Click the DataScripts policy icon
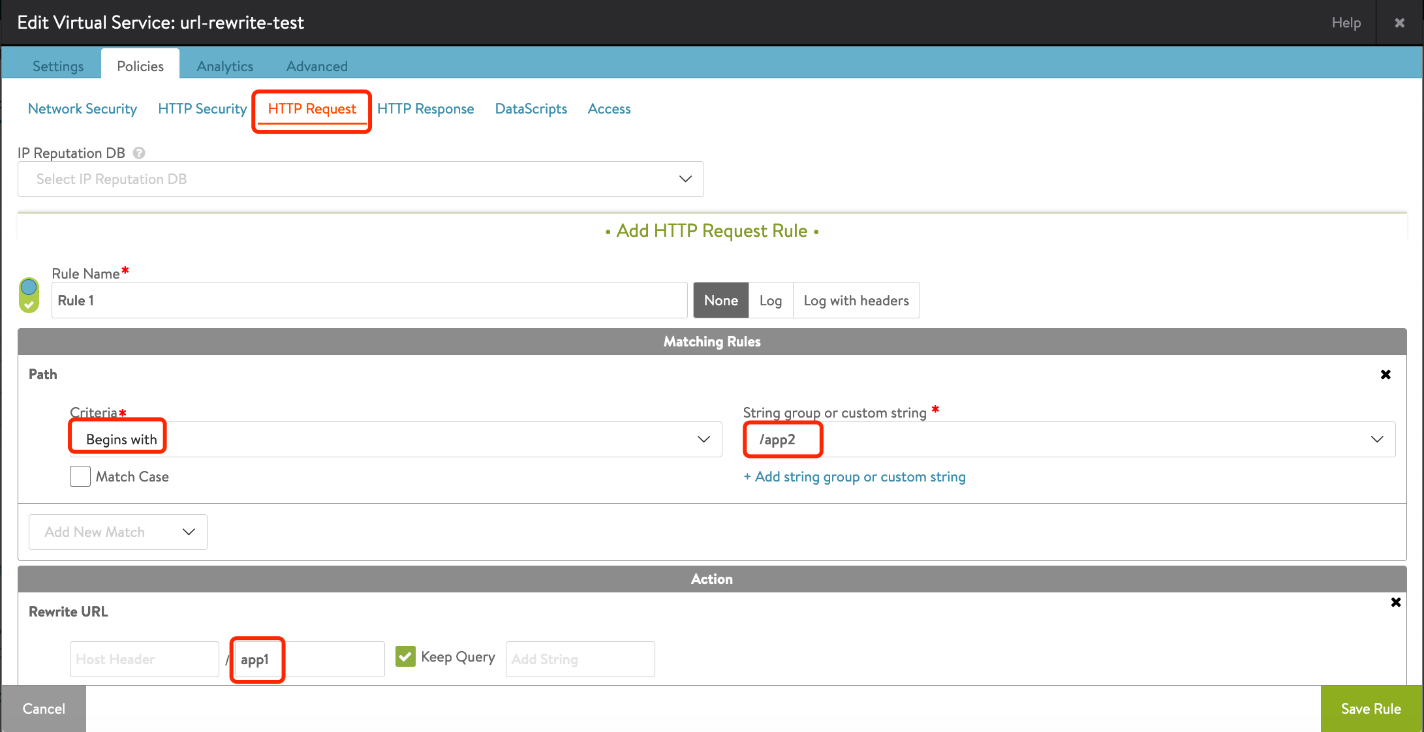1424x732 pixels. [x=531, y=109]
